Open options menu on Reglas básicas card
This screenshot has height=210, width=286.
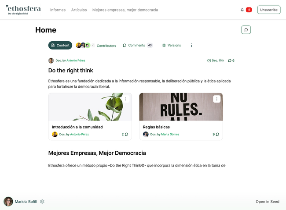click(216, 99)
